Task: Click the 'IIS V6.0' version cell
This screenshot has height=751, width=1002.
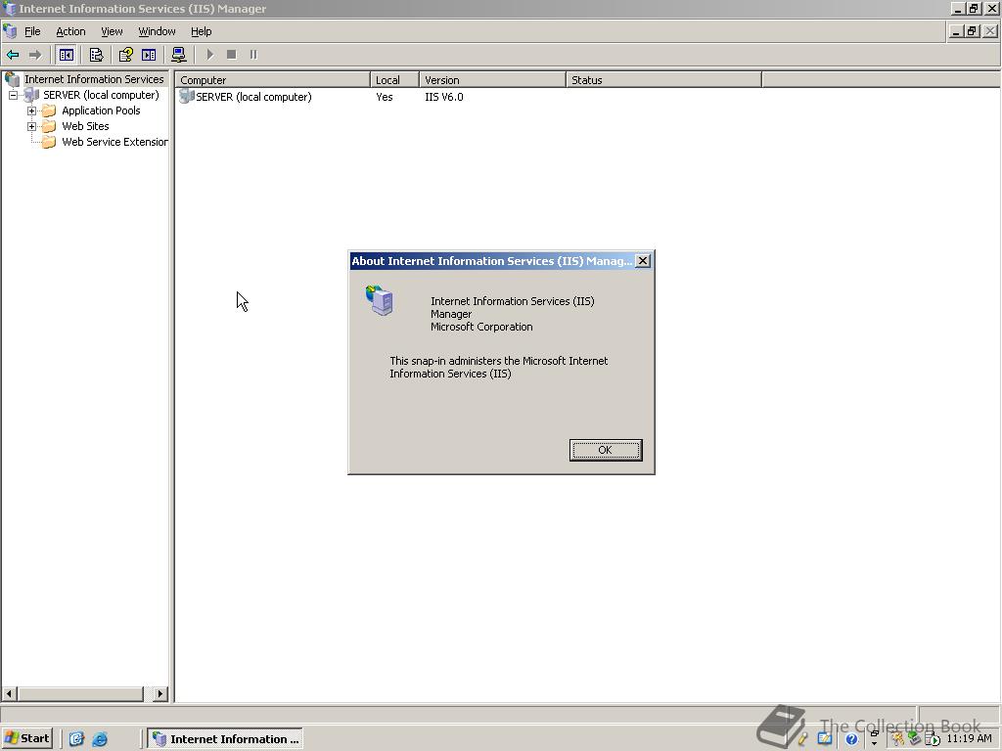Action: click(444, 97)
